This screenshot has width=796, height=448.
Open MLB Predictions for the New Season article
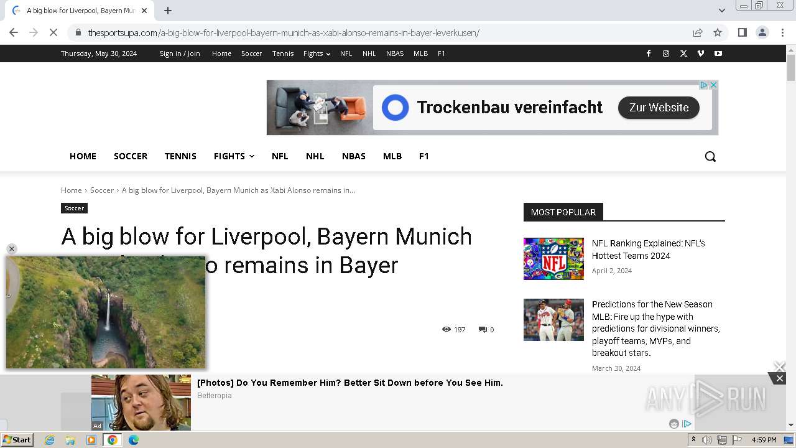pyautogui.click(x=656, y=329)
